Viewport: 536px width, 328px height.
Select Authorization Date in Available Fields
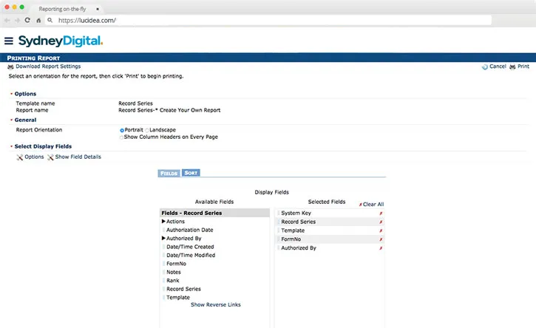(x=190, y=230)
